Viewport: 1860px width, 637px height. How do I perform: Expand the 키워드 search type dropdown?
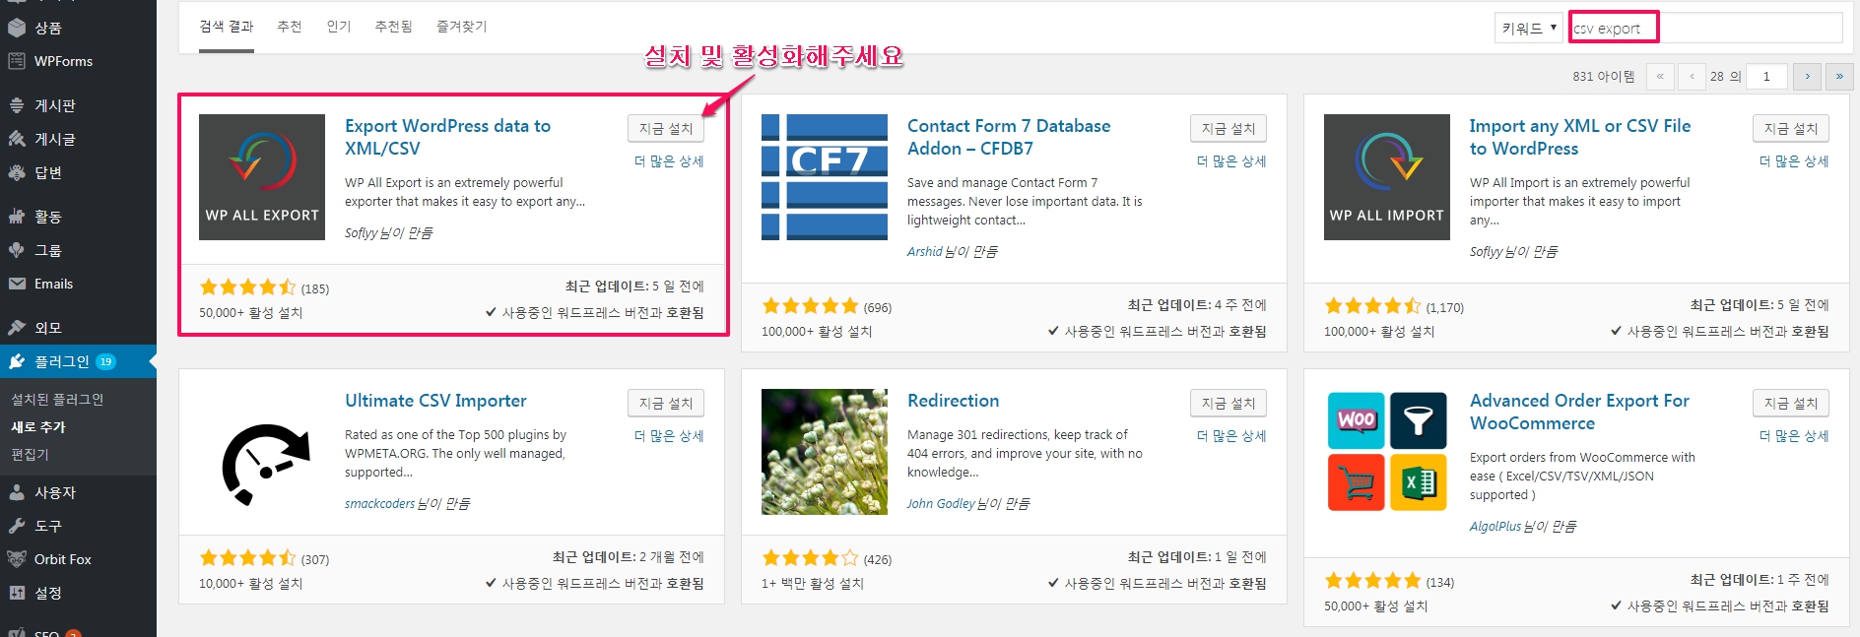pos(1528,29)
